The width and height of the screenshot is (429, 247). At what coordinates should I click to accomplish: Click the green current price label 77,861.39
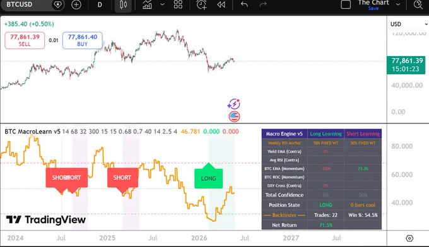406,65
